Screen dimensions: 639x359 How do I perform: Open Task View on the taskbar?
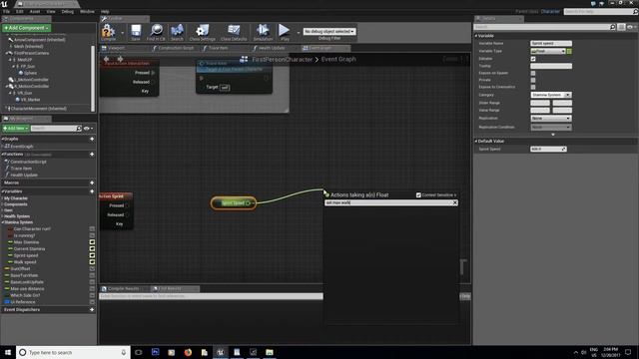coord(139,352)
